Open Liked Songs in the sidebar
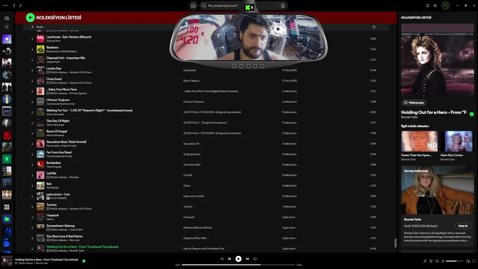This screenshot has height=269, width=478. 7,39
